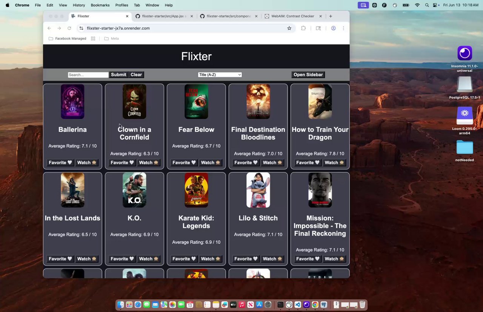Screen dimensions: 483x312
Task: Open the File menu
Action: click(38, 5)
